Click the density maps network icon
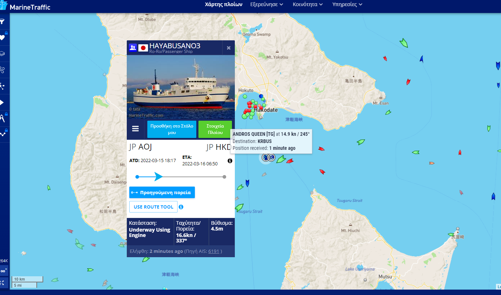The image size is (501, 295). [2, 86]
